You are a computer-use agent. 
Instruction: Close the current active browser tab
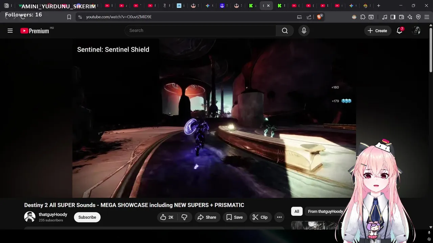[268, 6]
